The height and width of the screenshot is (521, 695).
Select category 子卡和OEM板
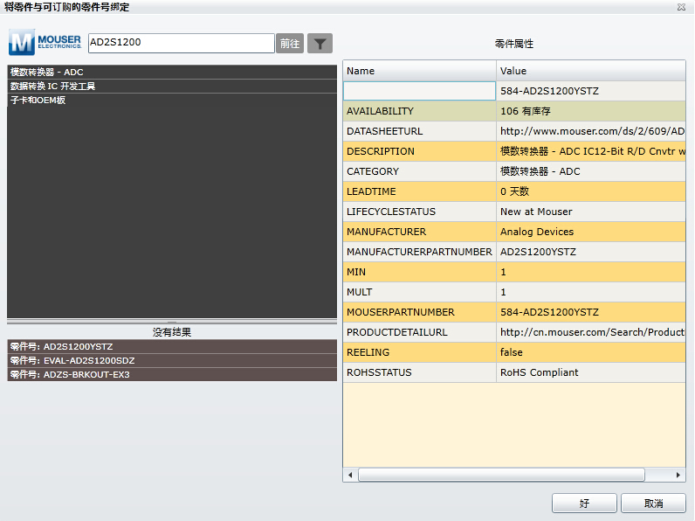click(x=172, y=101)
